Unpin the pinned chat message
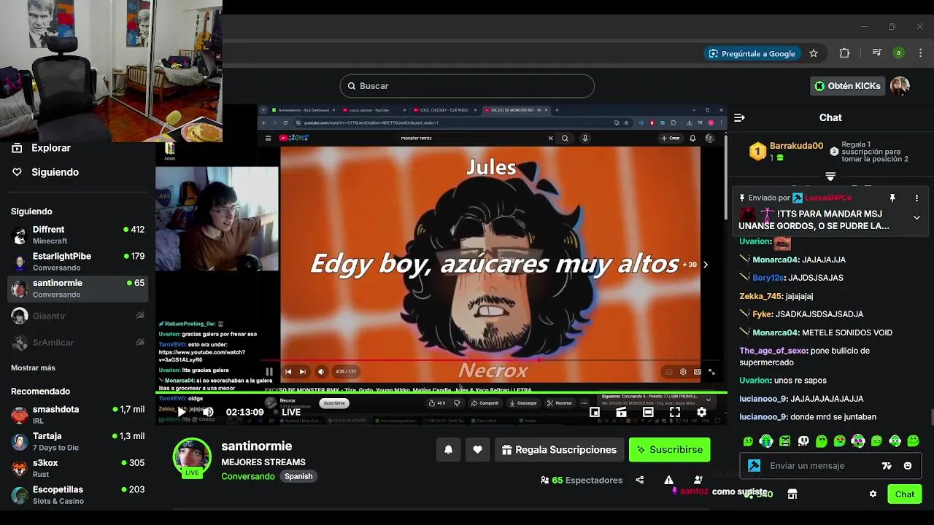934x525 pixels. click(x=892, y=198)
